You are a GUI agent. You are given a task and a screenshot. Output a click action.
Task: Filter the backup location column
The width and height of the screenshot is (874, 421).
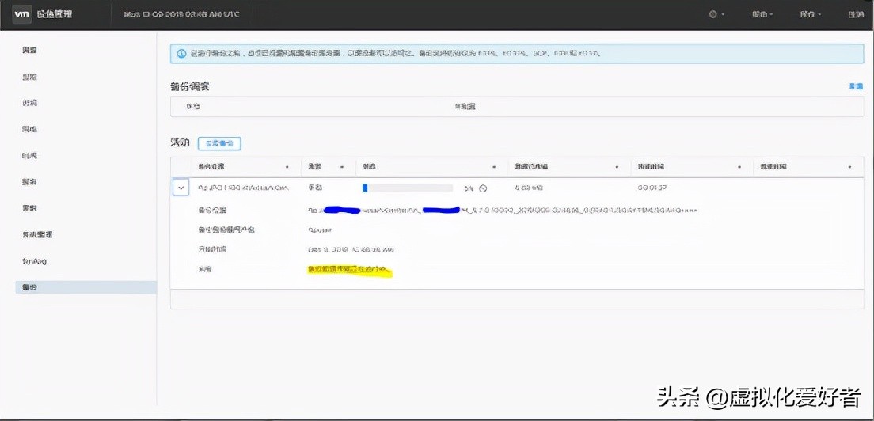(287, 167)
